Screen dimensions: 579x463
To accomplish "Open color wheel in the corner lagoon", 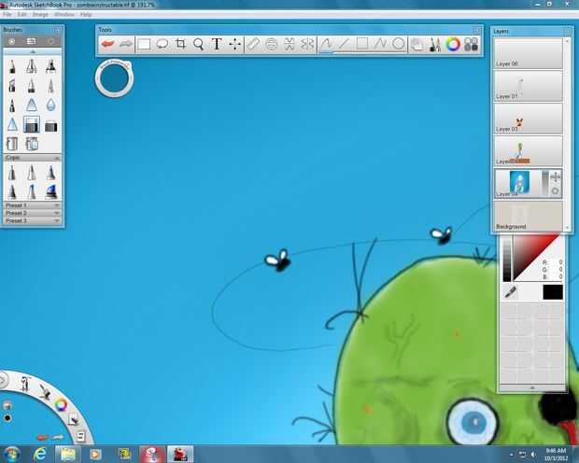I will coord(61,405).
